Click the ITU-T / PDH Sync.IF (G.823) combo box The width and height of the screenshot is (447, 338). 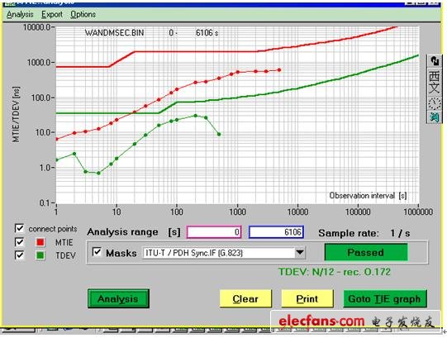point(223,253)
